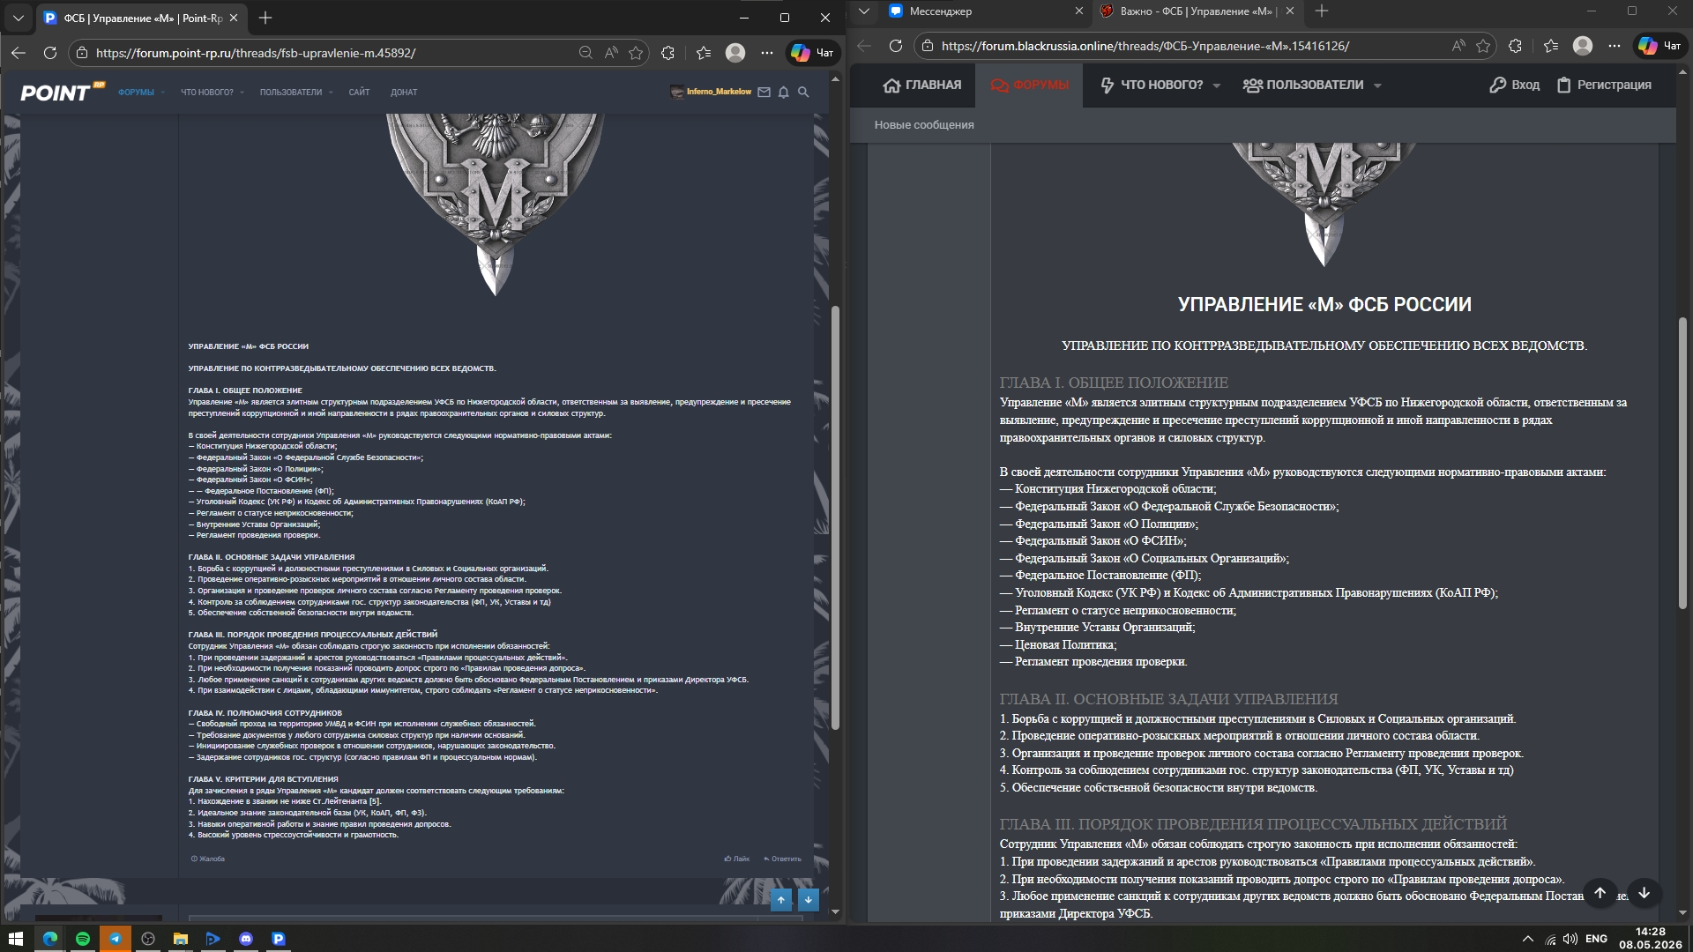Open Settings and more in Black Russia window
1693x952 pixels.
tap(1615, 46)
